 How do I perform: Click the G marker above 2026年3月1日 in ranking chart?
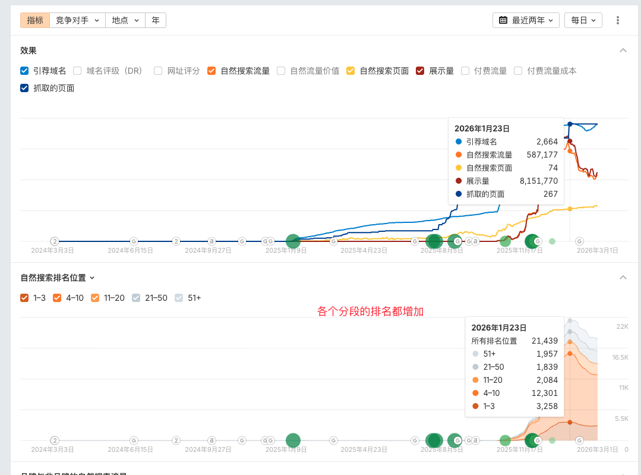(x=579, y=441)
